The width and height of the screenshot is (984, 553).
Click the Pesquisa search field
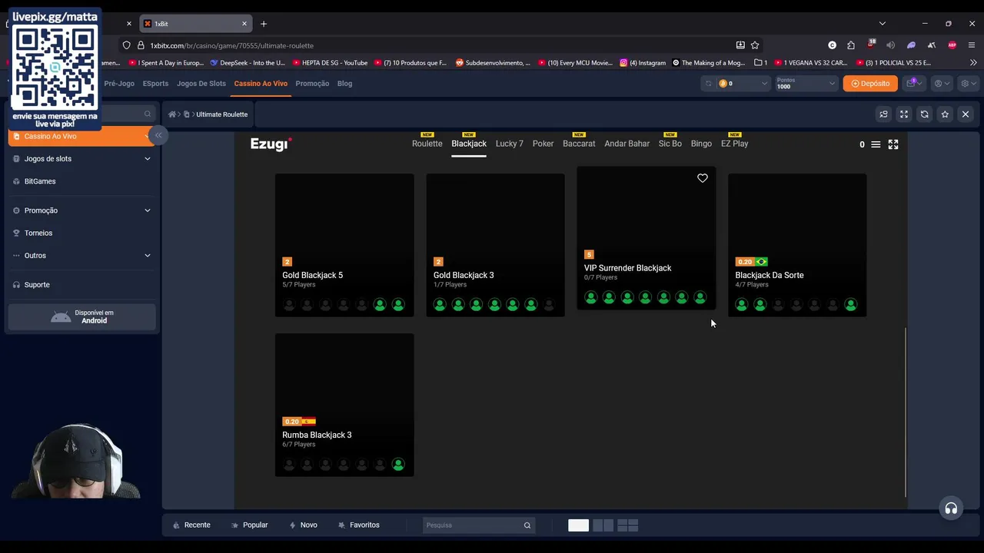pos(479,525)
